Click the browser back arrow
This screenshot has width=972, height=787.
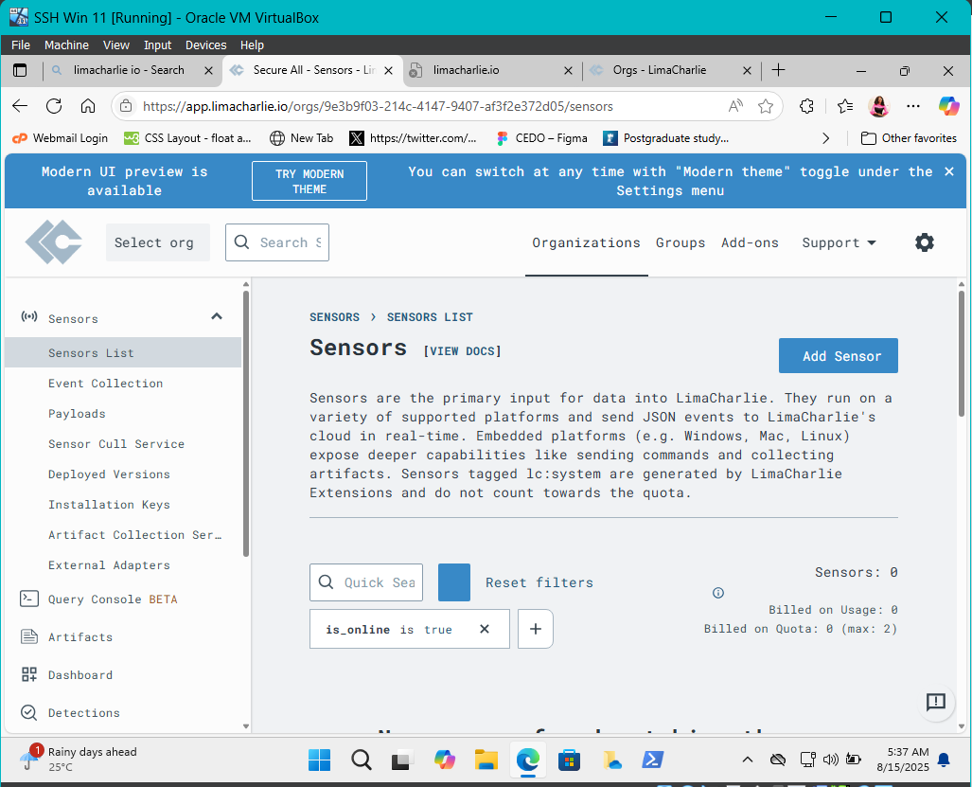tap(20, 106)
